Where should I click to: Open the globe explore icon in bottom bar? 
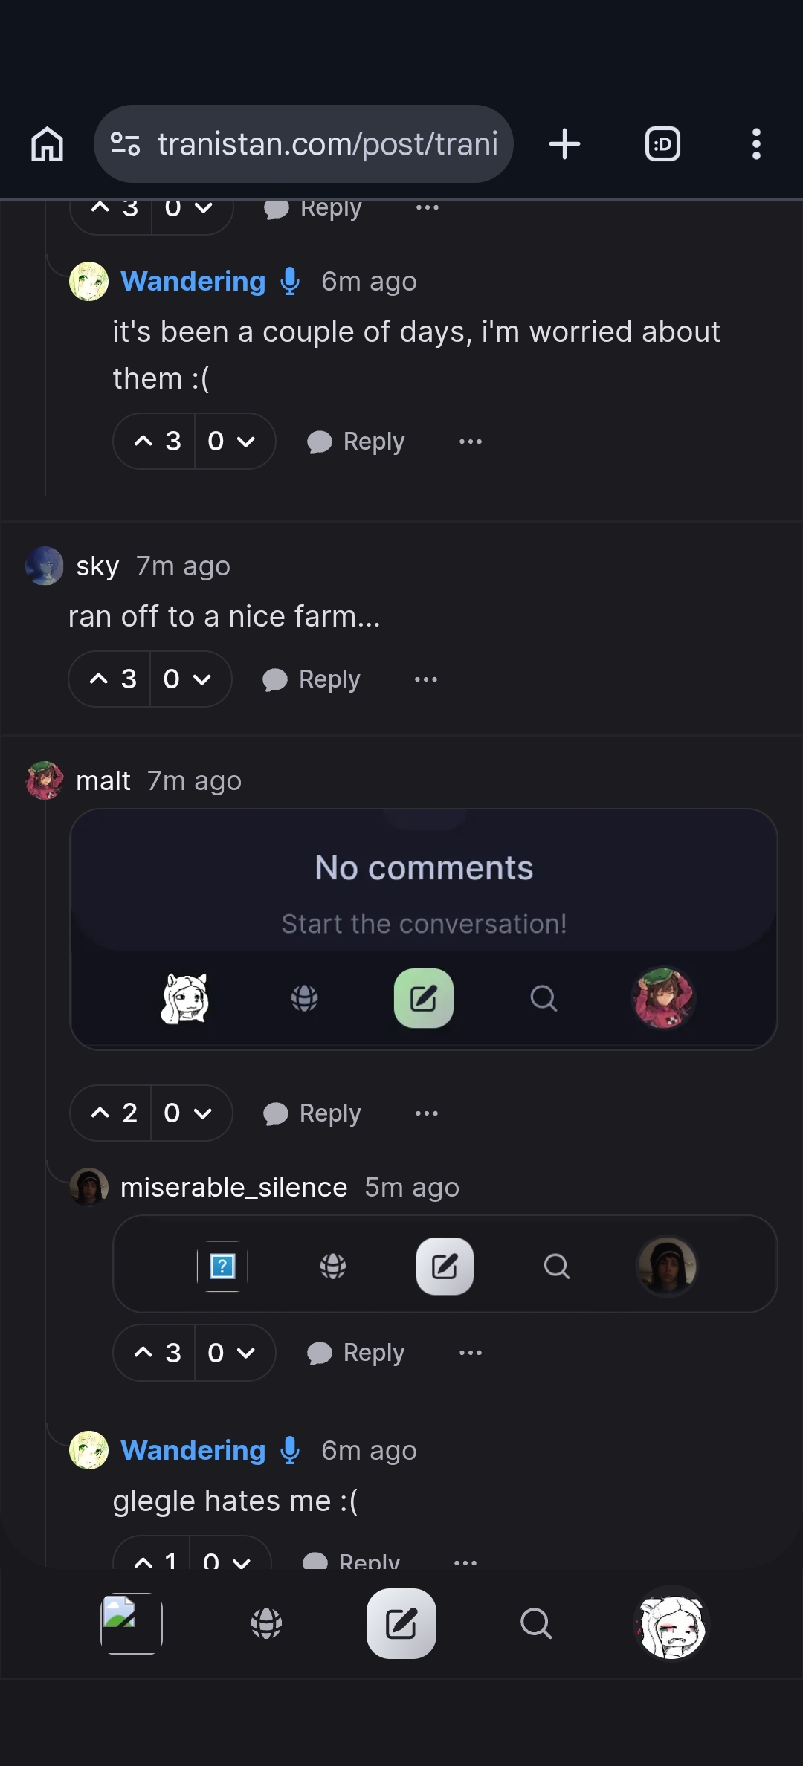pyautogui.click(x=266, y=1623)
